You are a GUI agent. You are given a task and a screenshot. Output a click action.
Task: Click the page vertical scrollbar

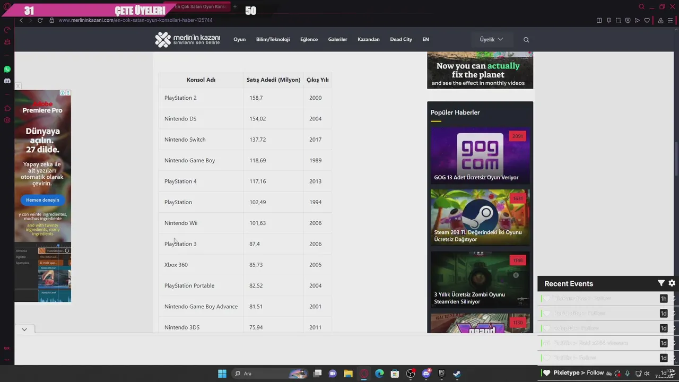point(676,159)
